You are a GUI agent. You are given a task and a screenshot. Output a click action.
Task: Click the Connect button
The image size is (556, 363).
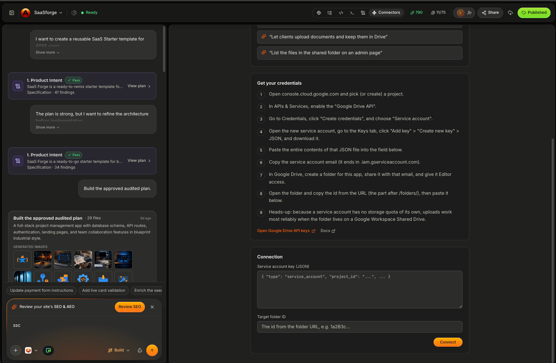pos(448,342)
